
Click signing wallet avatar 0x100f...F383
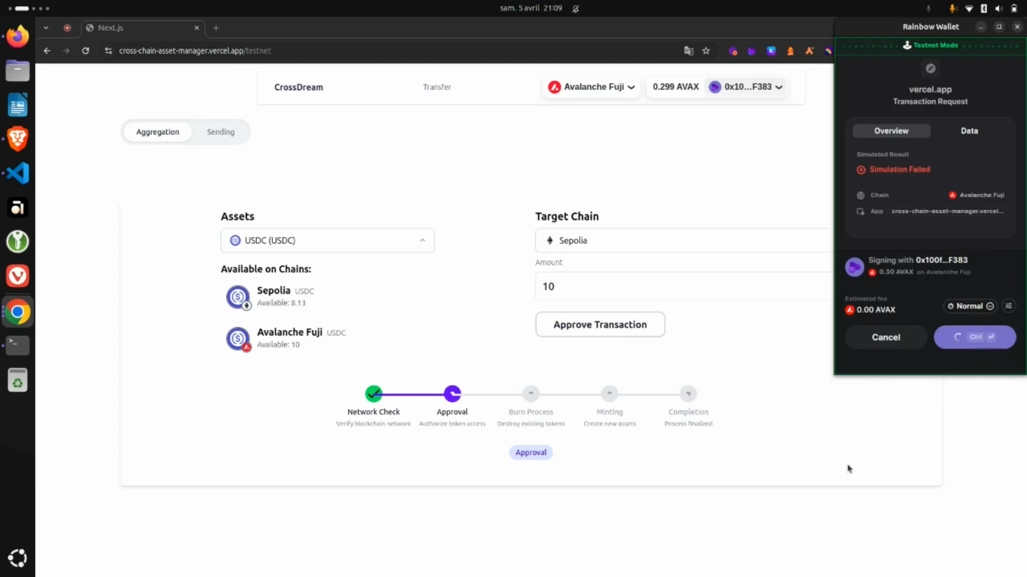(854, 267)
